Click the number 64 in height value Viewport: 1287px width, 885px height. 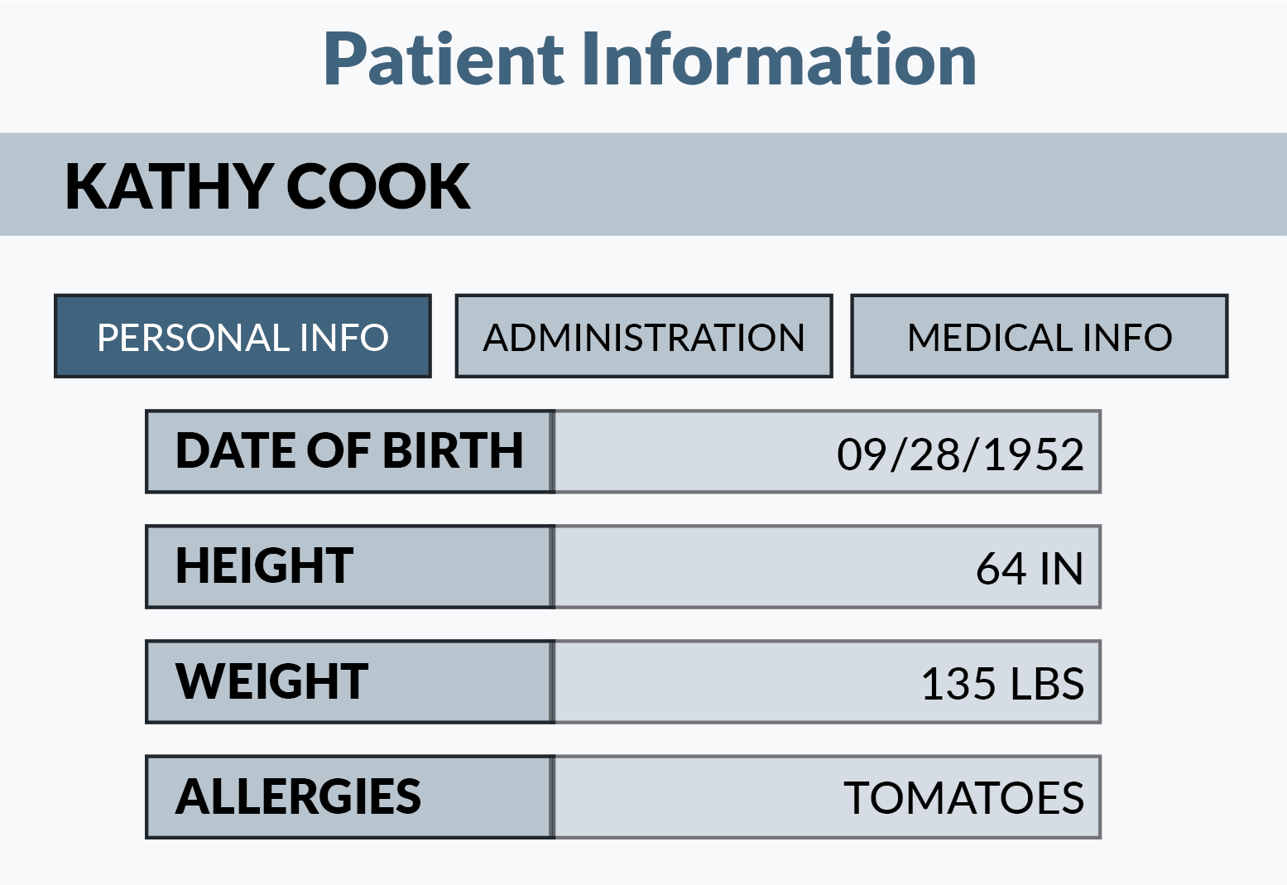(x=1001, y=570)
